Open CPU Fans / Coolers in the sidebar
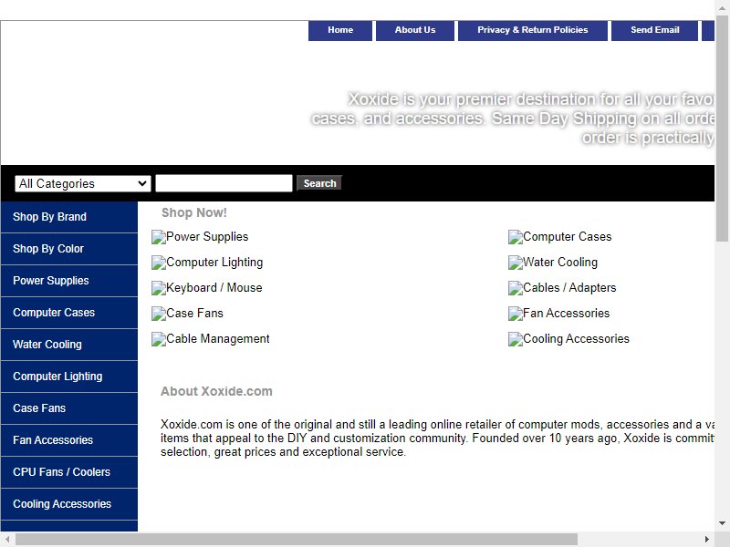The height and width of the screenshot is (547, 730). [x=69, y=472]
